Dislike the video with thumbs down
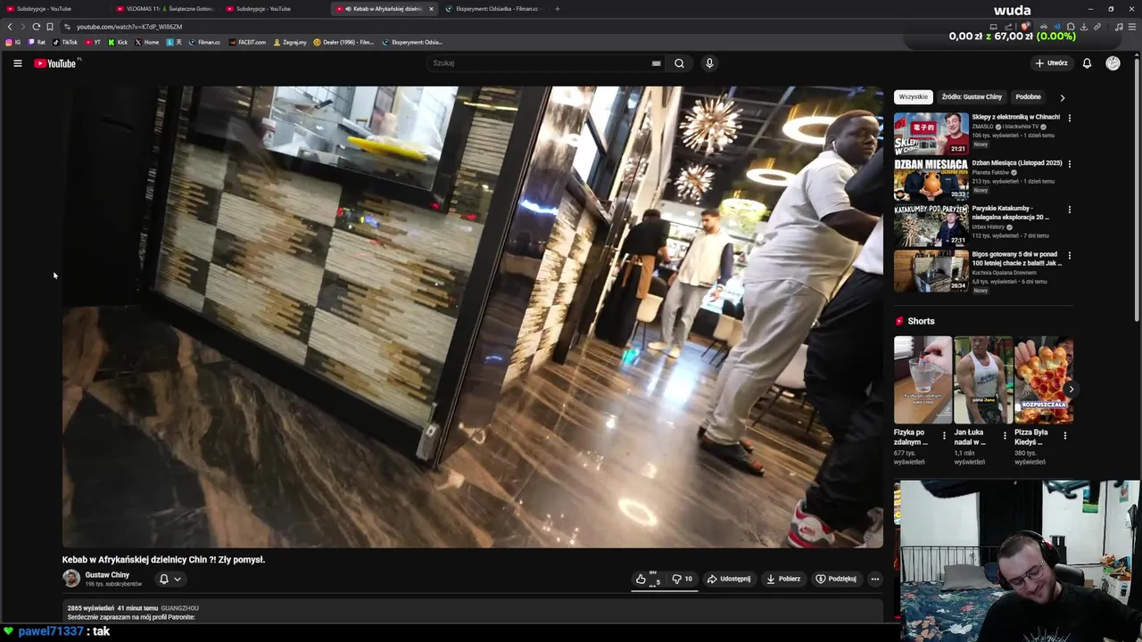 tap(682, 579)
